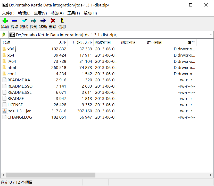Go up one folder level icon
The width and height of the screenshot is (214, 186).
coord(4,35)
